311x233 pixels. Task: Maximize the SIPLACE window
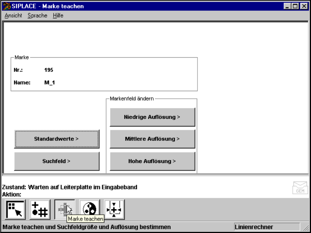pos(295,6)
